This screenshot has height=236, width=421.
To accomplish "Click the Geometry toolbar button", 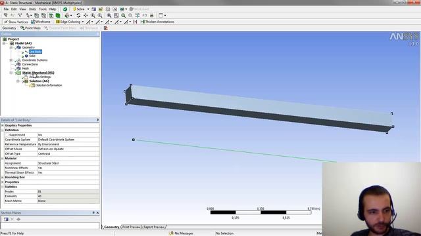I will 9,28.
